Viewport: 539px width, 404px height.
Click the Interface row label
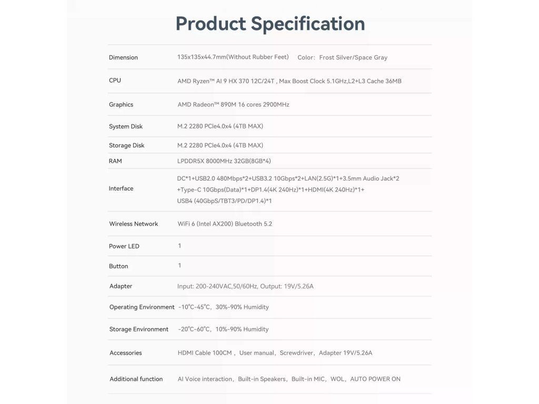click(x=121, y=188)
